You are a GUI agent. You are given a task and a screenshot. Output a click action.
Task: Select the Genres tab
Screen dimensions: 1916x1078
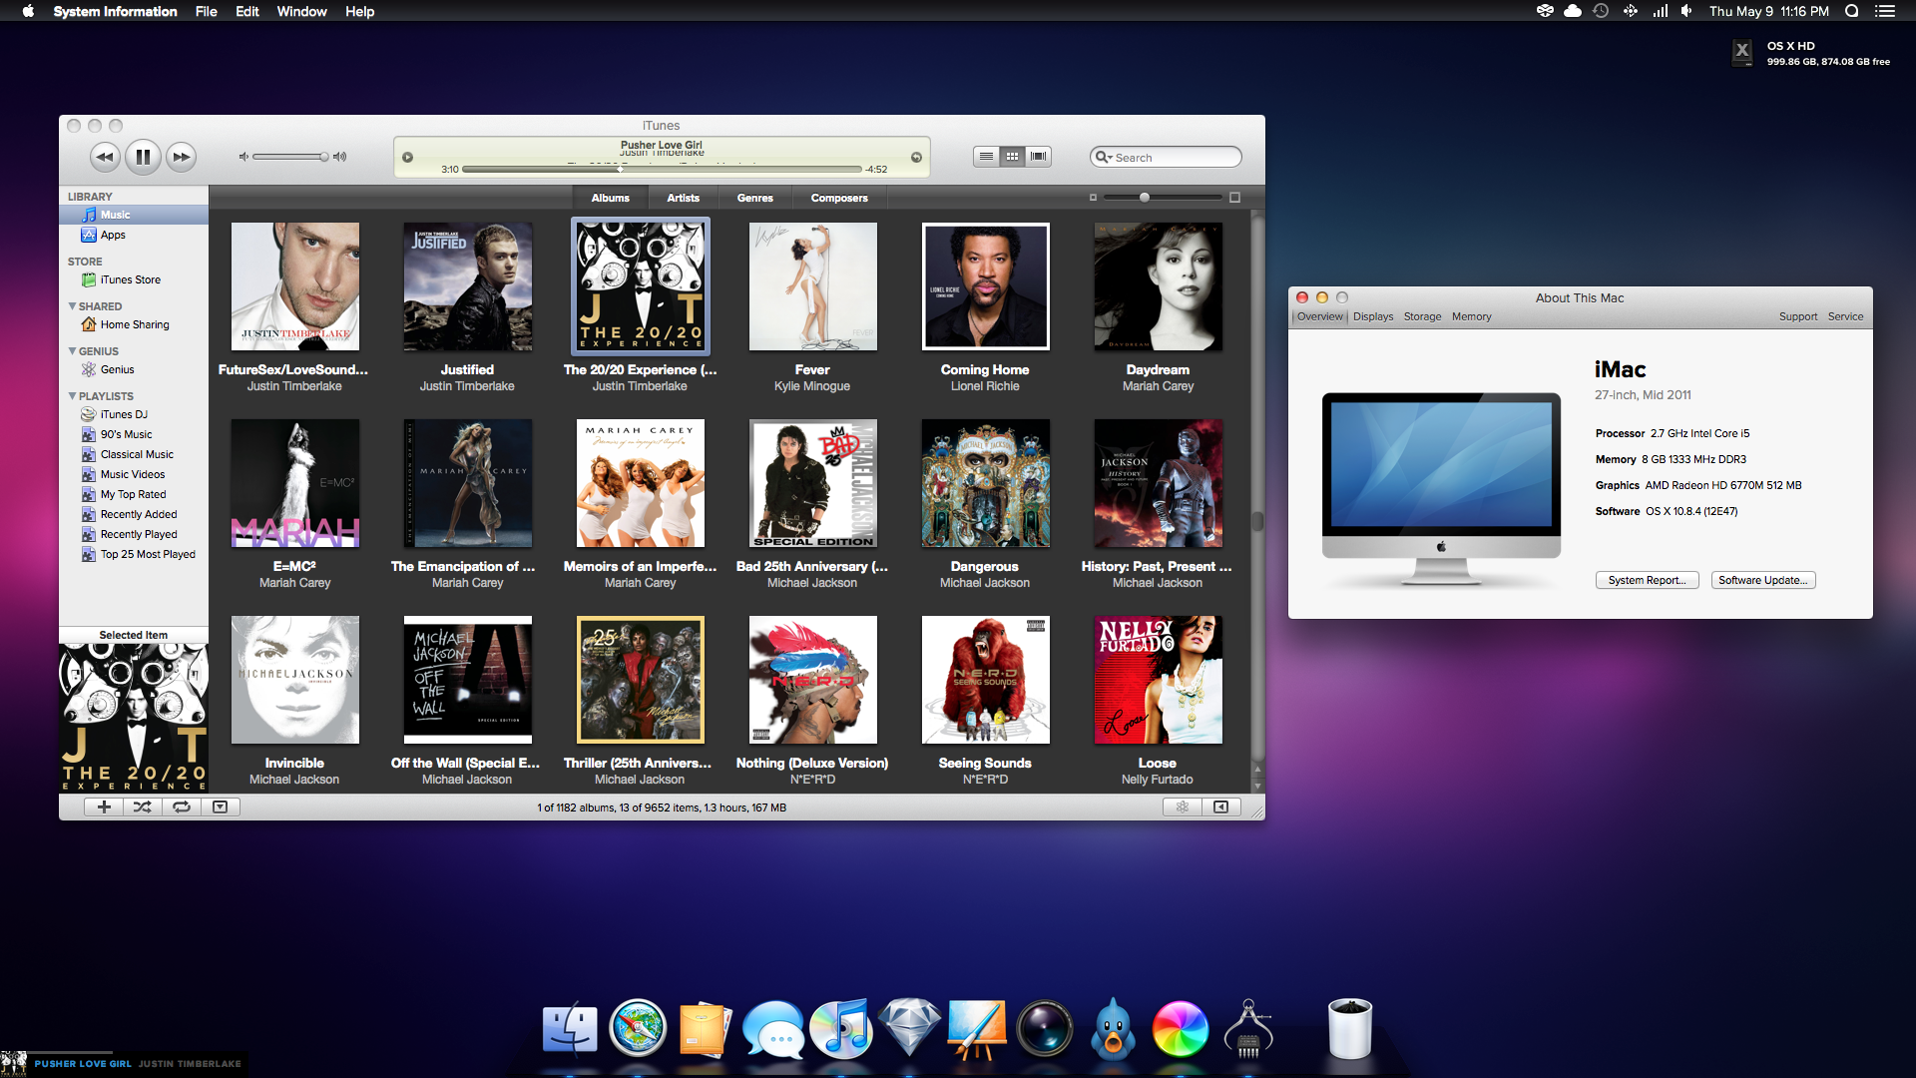pyautogui.click(x=755, y=198)
